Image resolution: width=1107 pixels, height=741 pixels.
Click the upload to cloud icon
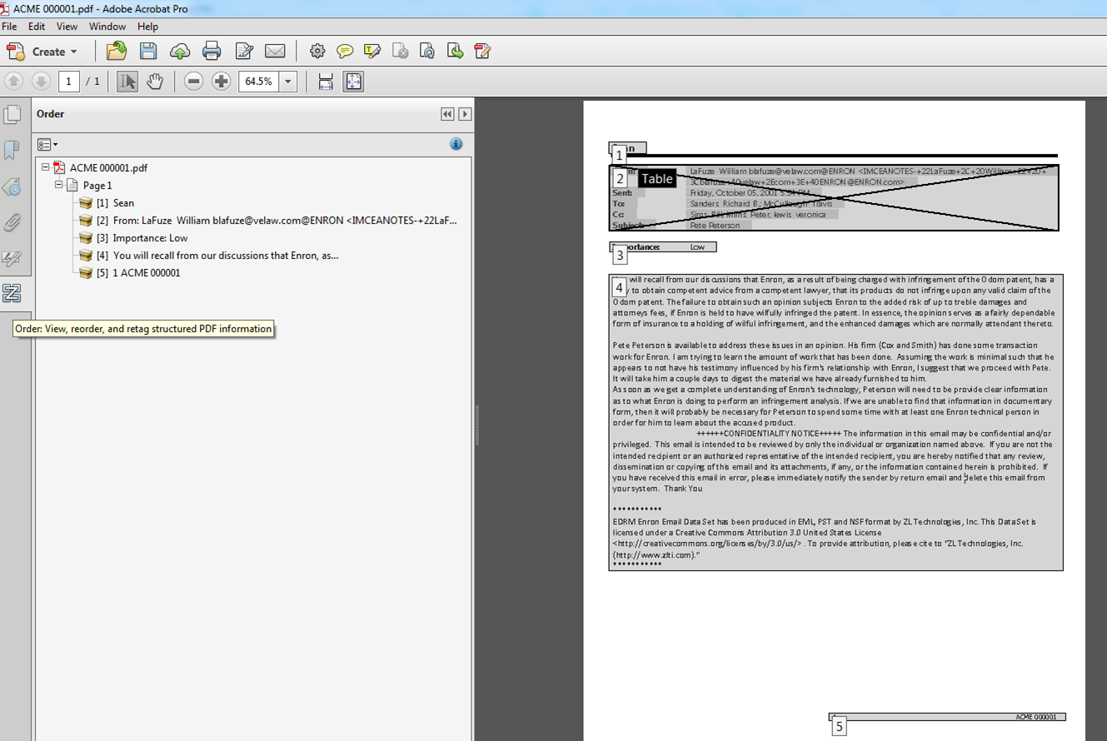pos(180,52)
